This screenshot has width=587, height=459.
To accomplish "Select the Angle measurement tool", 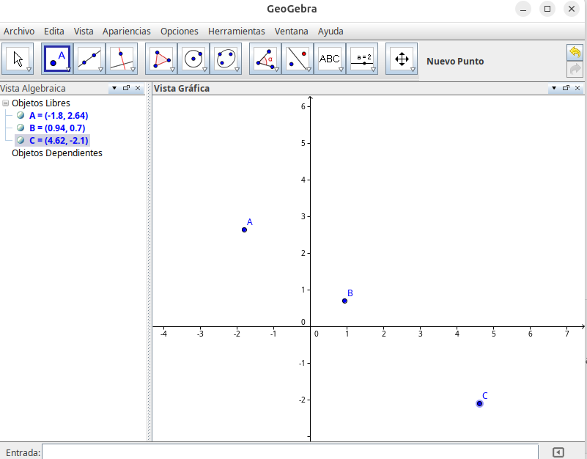I will point(265,58).
